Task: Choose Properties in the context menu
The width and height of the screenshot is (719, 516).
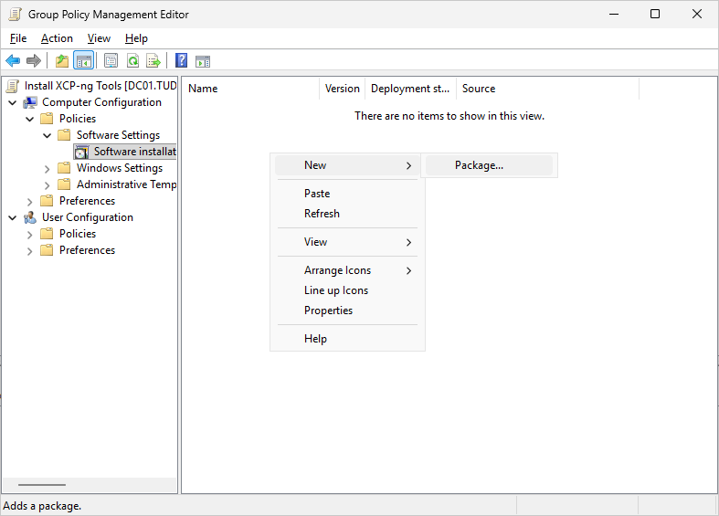Action: (347, 311)
